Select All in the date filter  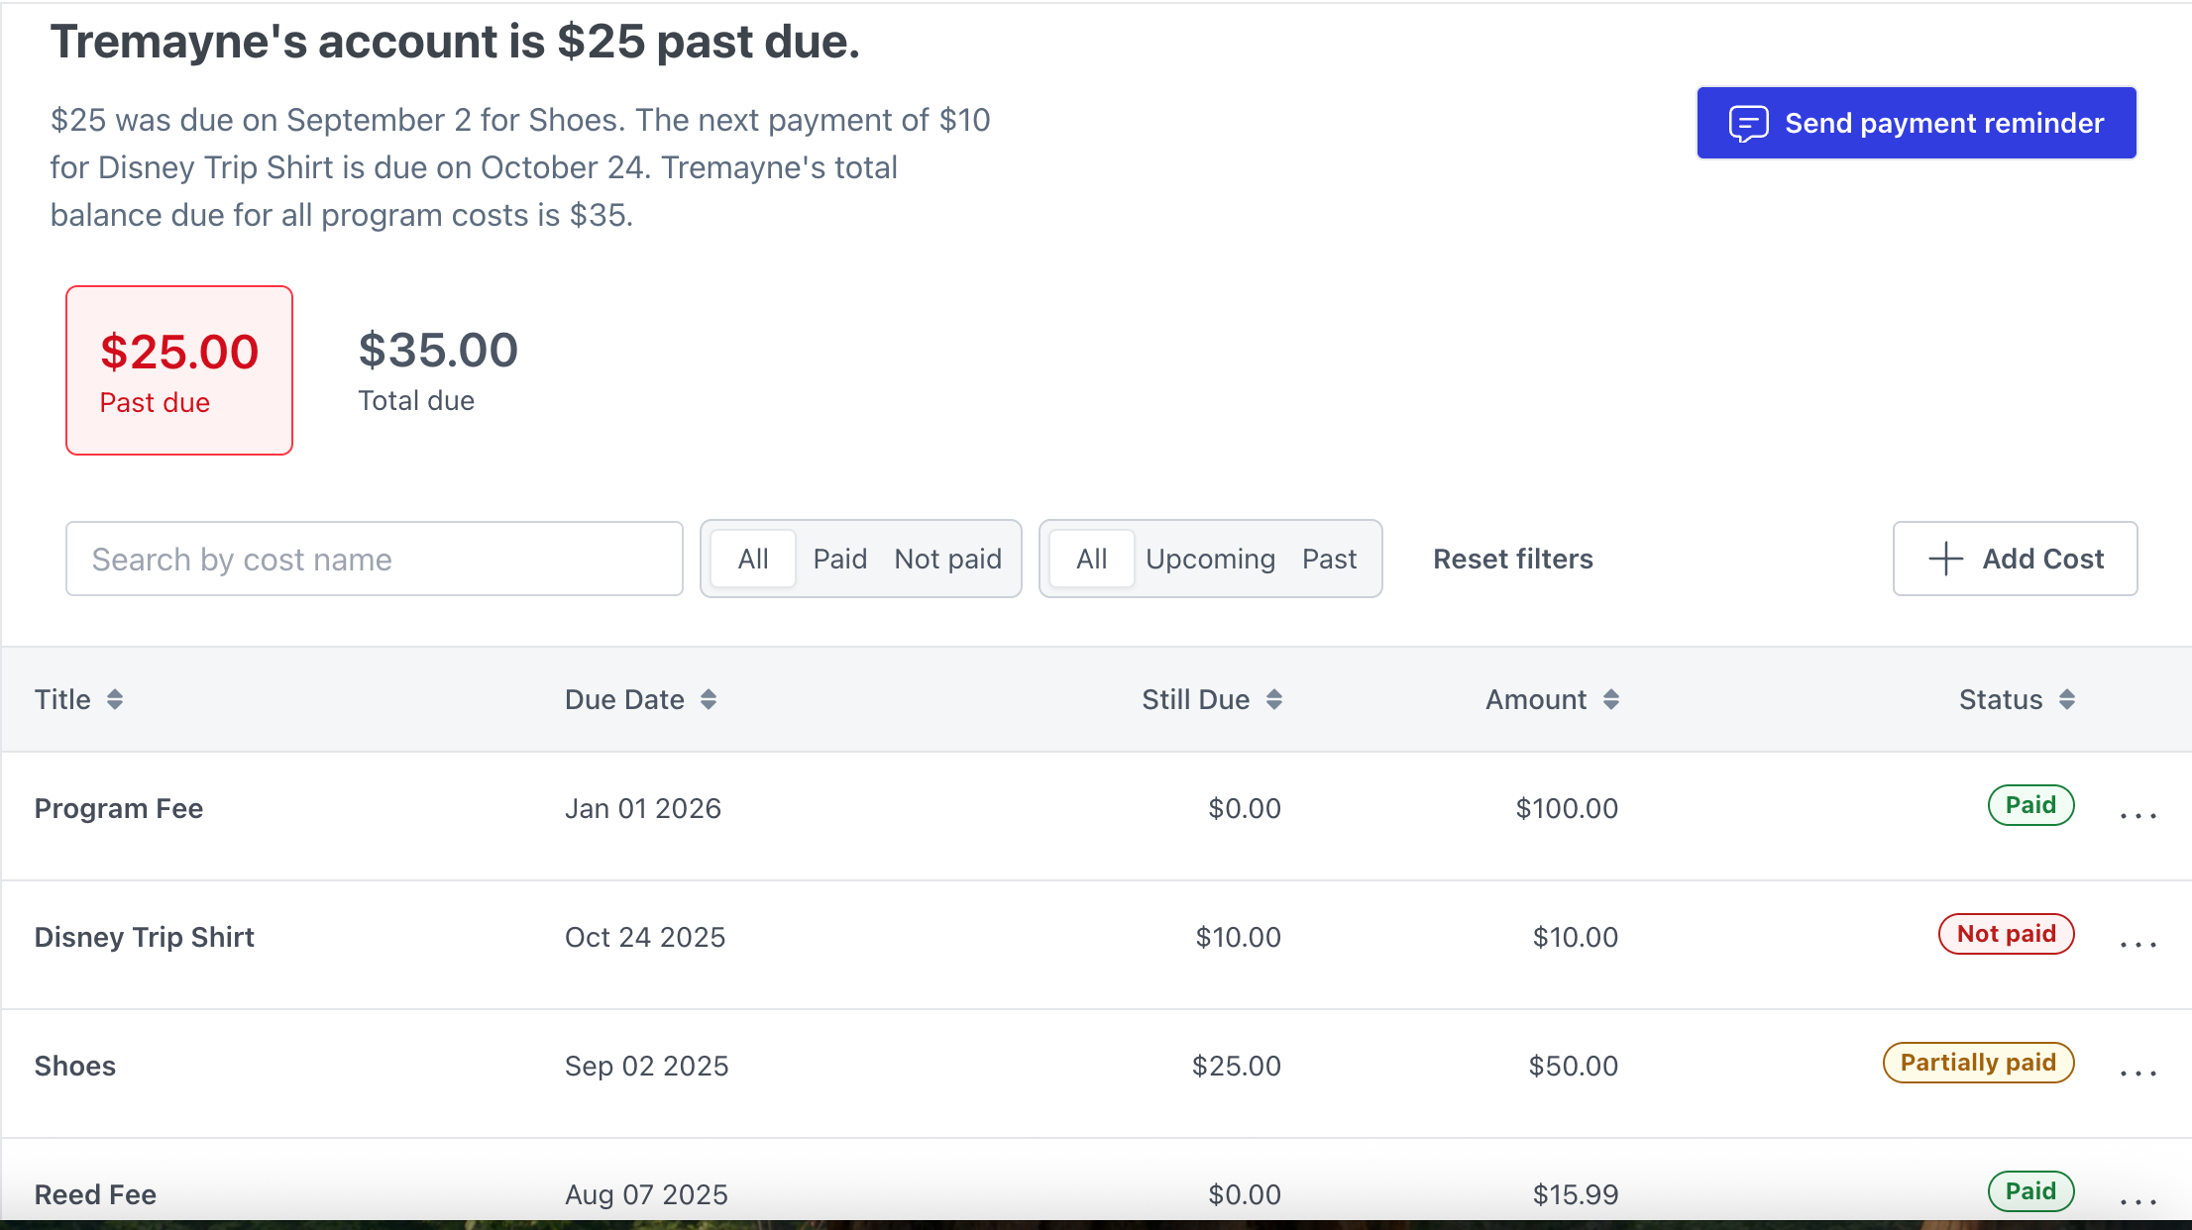(x=1092, y=560)
